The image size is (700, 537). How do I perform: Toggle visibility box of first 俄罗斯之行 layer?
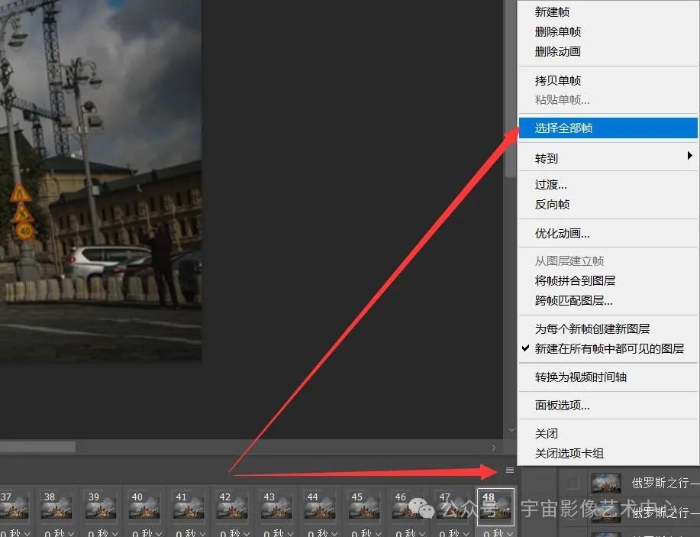click(x=573, y=483)
